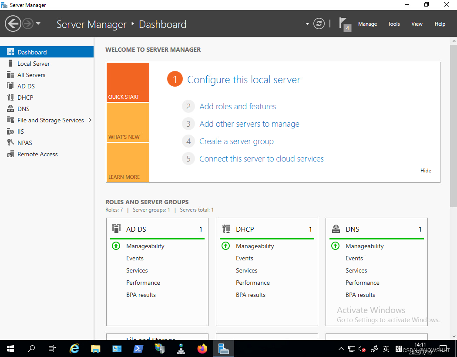The width and height of the screenshot is (457, 357).
Task: Click the Forward navigation arrow
Action: (28, 24)
